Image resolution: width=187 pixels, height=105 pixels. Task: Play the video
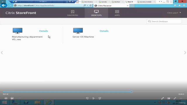coord(93,98)
